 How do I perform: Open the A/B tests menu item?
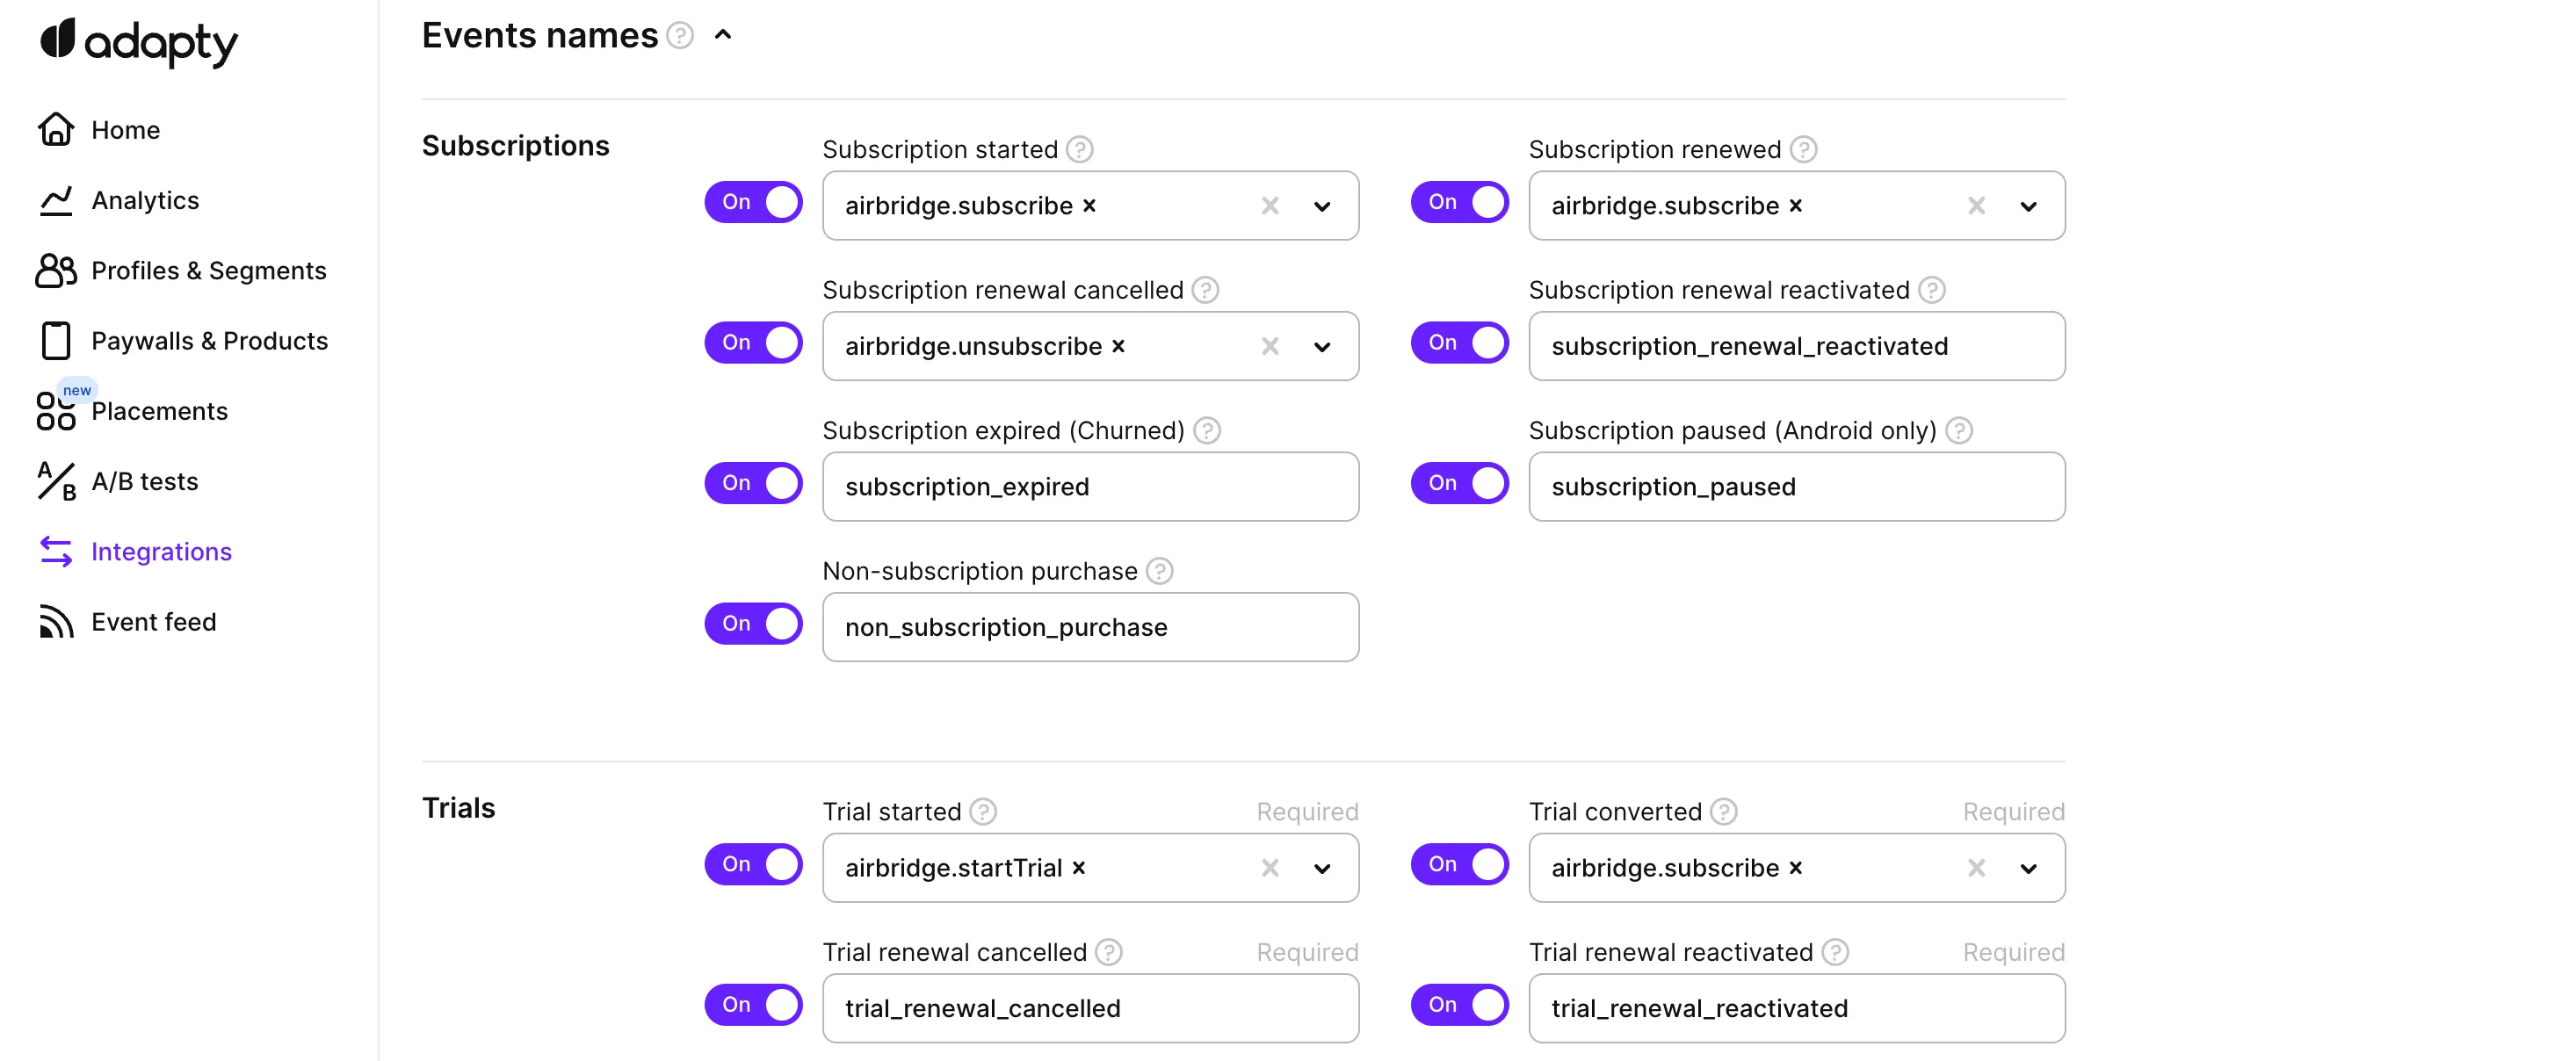click(145, 482)
